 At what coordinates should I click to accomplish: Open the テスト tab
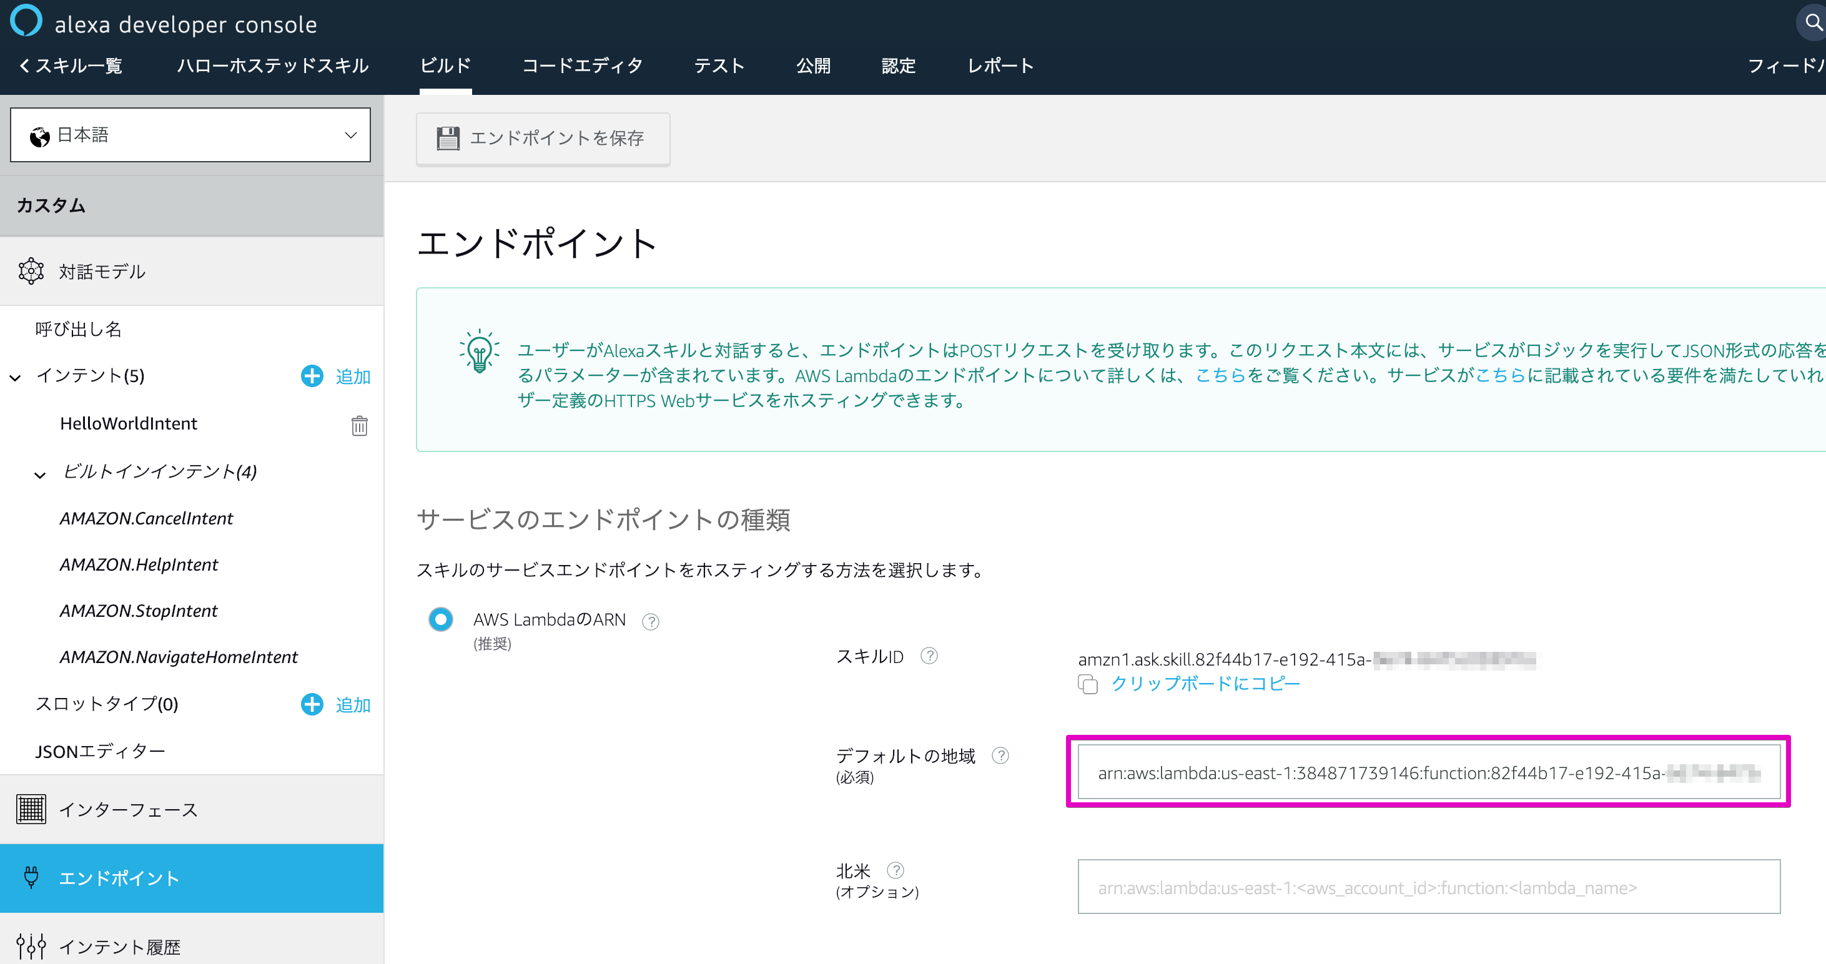click(x=719, y=66)
